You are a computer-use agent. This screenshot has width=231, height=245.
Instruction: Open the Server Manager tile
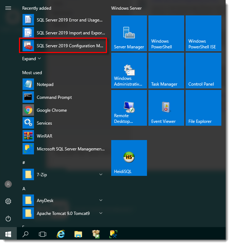point(130,33)
